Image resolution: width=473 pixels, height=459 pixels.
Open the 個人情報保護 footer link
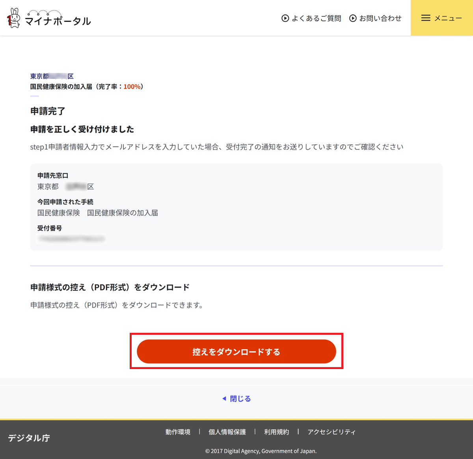click(x=227, y=432)
